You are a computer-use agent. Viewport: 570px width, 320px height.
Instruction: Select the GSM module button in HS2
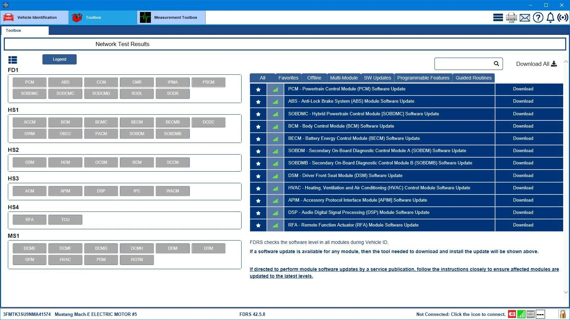coord(30,162)
